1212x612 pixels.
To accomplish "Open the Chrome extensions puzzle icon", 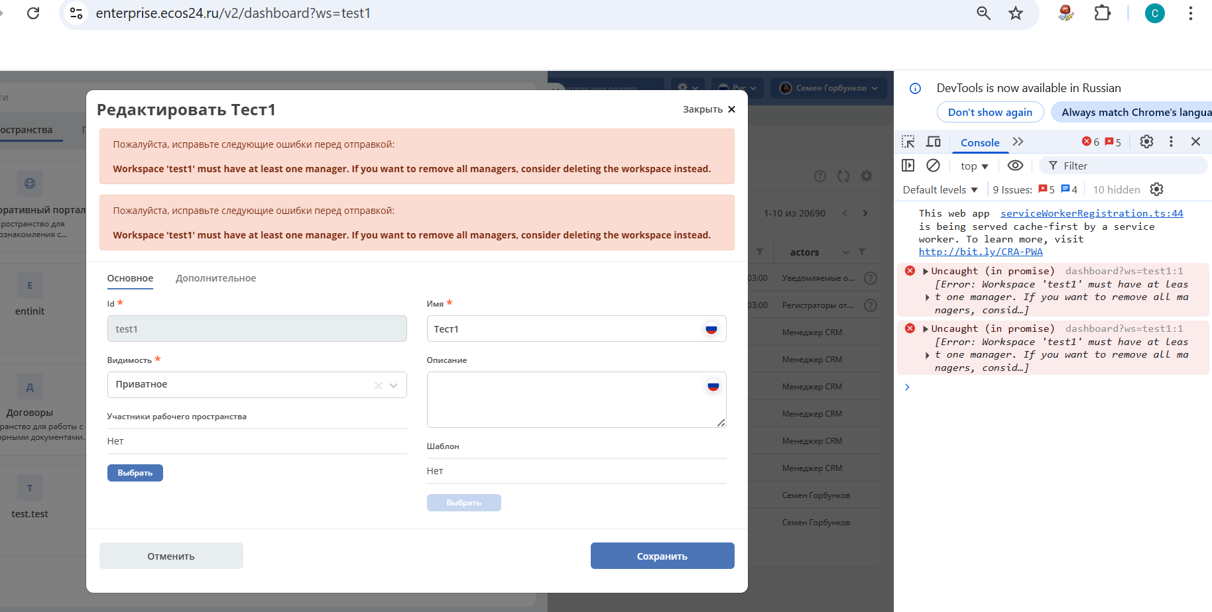I will click(x=1102, y=13).
